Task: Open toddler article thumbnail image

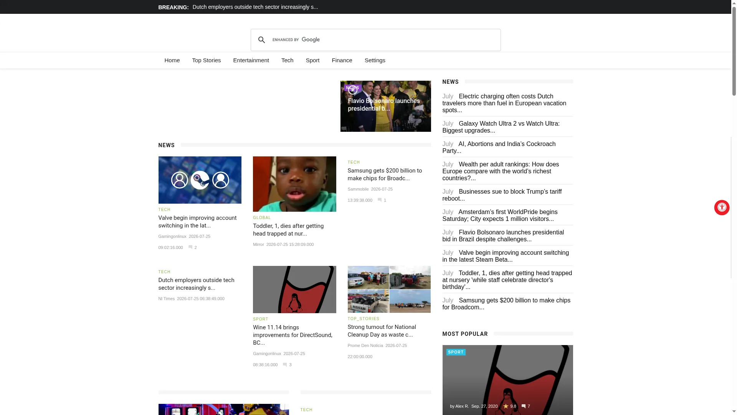Action: (x=294, y=184)
